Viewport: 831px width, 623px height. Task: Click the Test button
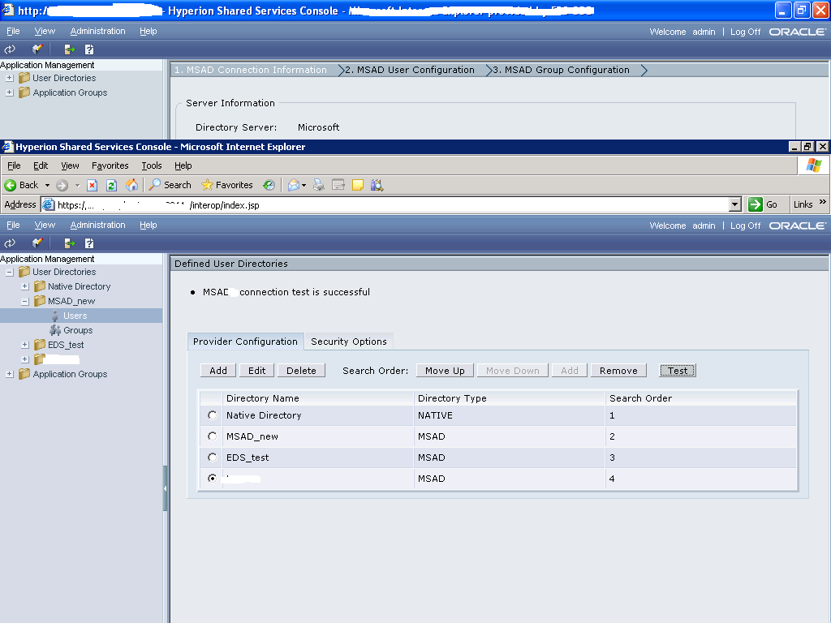[678, 370]
